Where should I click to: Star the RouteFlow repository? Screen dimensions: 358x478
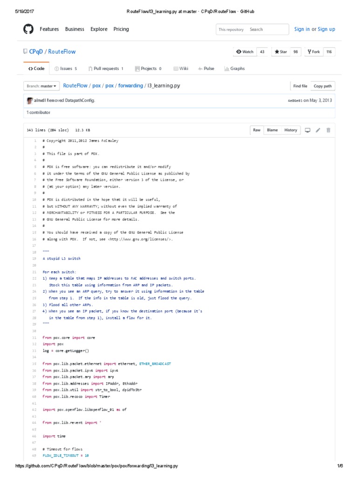coord(281,52)
